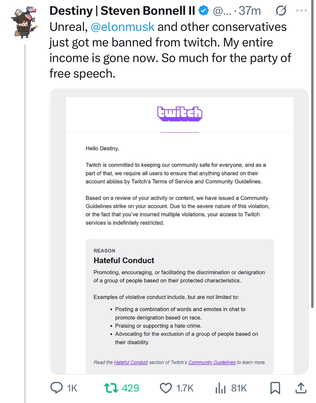
Task: Open the Community Guidelines link
Action: tap(212, 362)
